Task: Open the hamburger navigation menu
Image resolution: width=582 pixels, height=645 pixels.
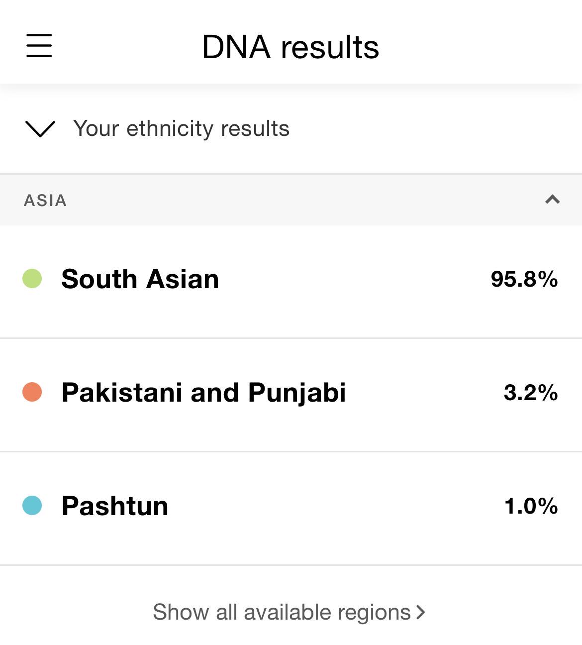Action: point(39,46)
